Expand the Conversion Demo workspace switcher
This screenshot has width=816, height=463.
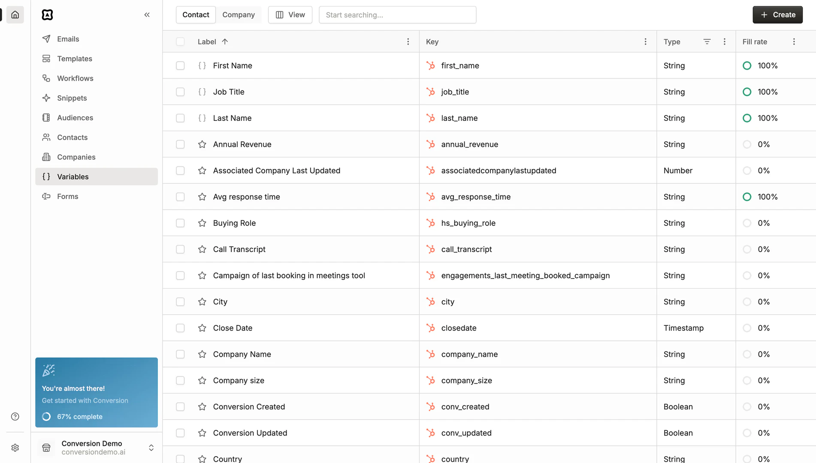pyautogui.click(x=151, y=448)
